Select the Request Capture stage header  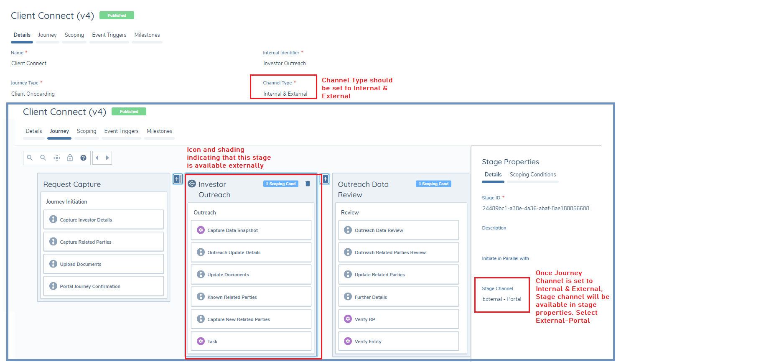tap(72, 184)
